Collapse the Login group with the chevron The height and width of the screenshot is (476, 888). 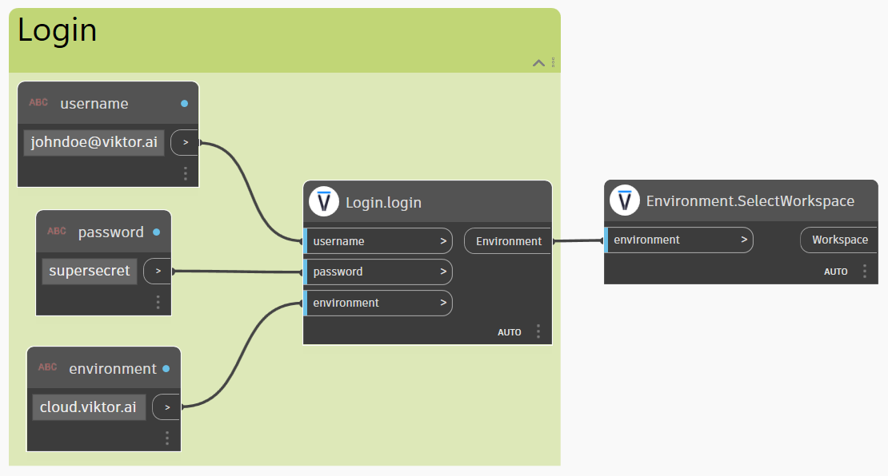(538, 63)
